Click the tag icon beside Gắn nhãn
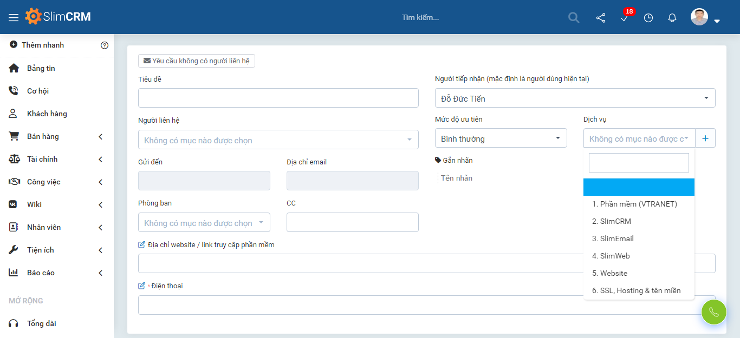This screenshot has height=338, width=740. coord(438,160)
